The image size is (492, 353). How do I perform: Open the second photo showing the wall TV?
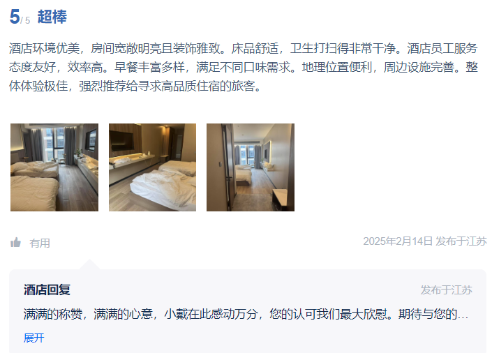(153, 167)
